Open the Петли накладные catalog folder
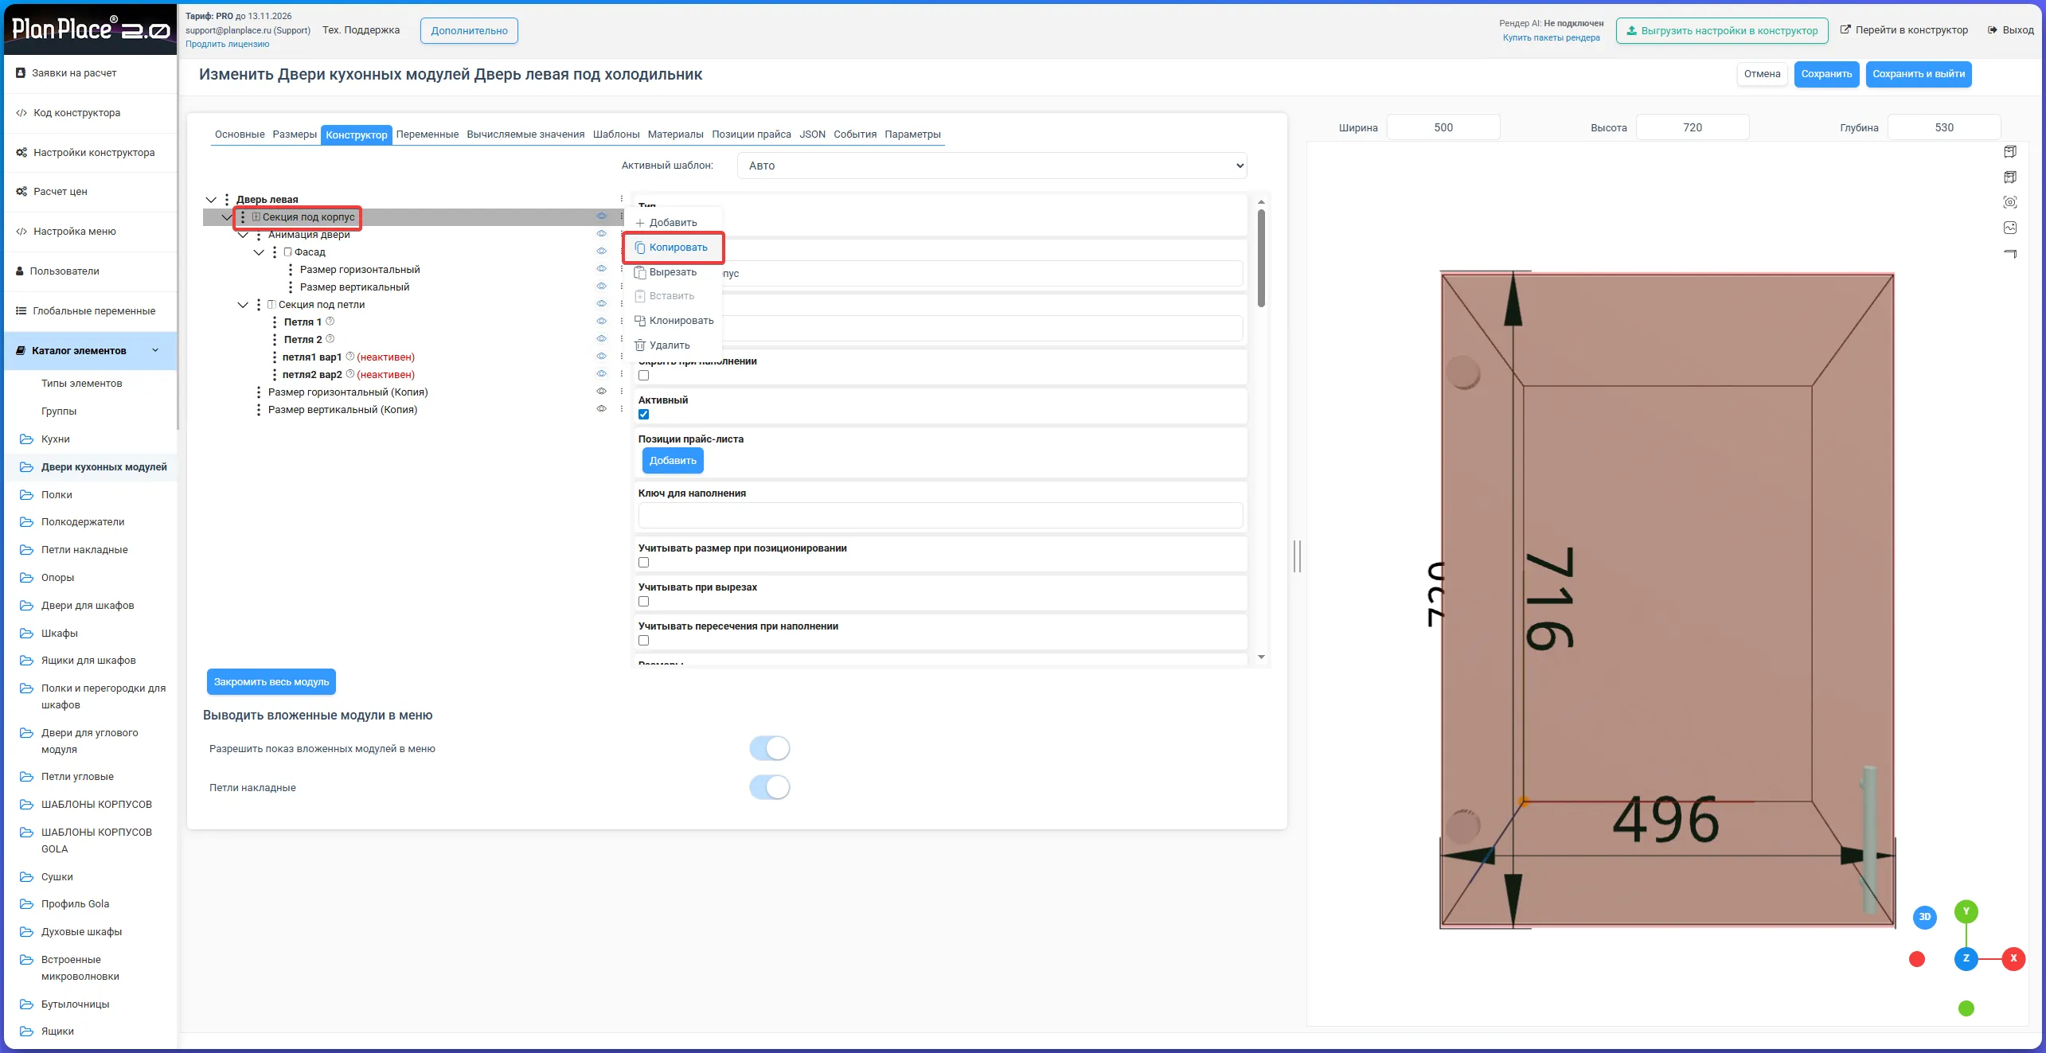 coord(84,550)
